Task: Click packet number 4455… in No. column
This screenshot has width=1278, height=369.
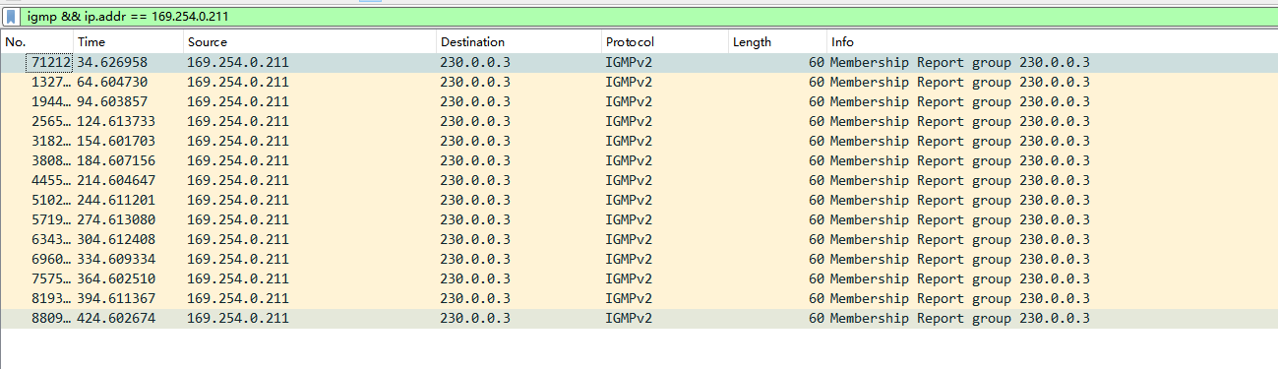Action: click(52, 180)
